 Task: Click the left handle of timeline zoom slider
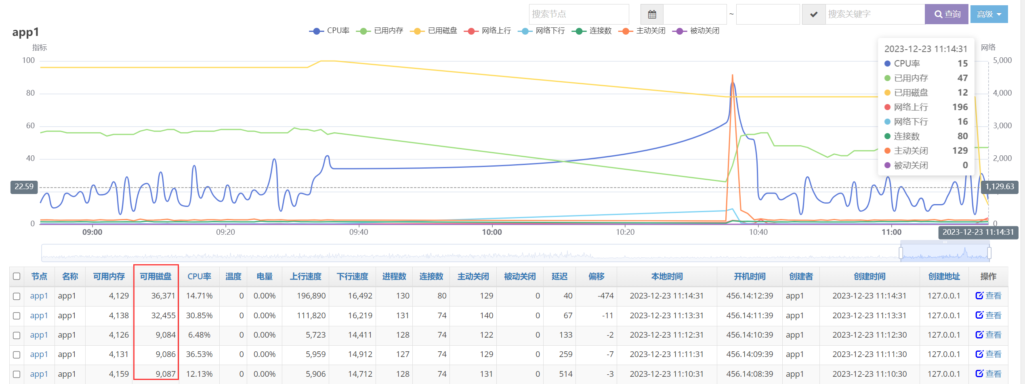[x=901, y=253]
